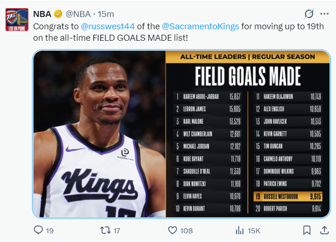Visit the @SacramentoKings mention link
This screenshot has width=336, height=242.
point(200,26)
